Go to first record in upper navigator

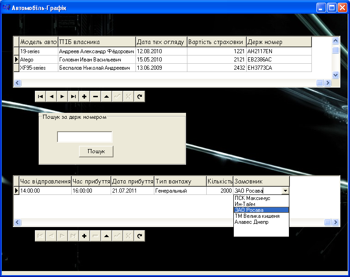pyautogui.click(x=40, y=97)
